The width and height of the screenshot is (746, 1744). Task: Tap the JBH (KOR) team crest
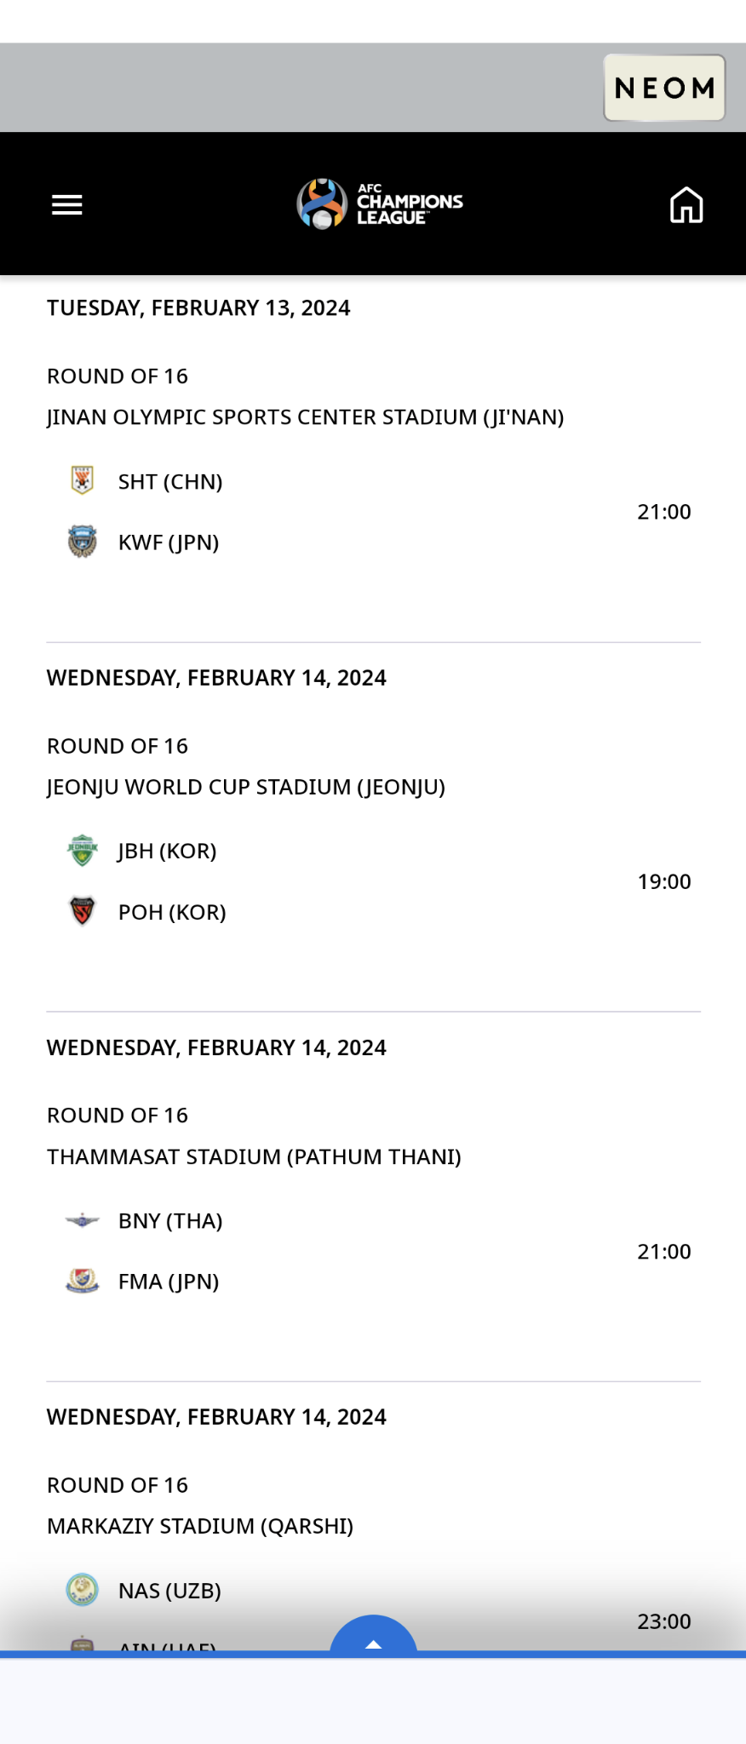point(82,850)
